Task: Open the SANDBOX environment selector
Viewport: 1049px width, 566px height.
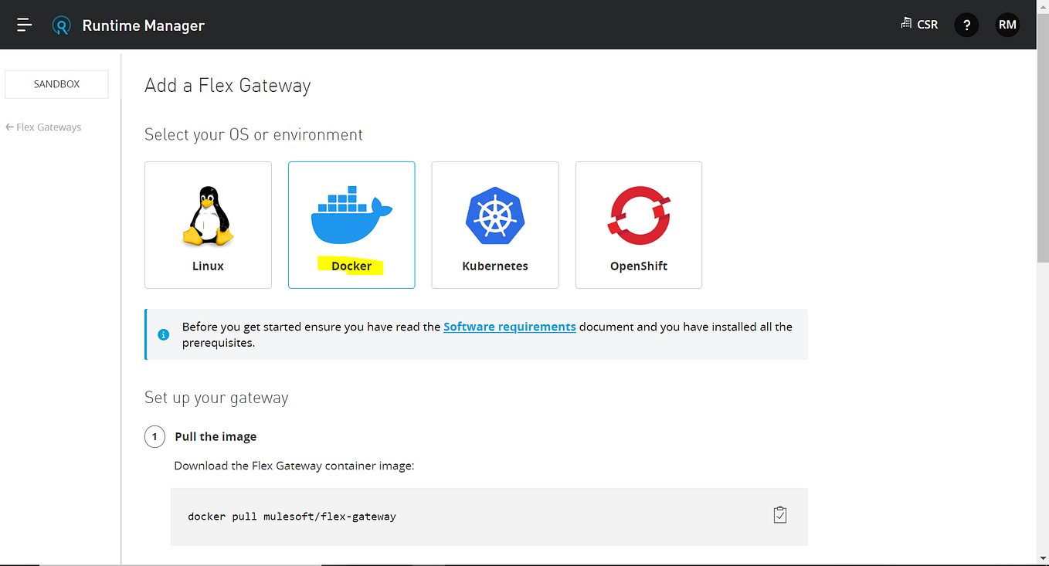Action: pos(56,83)
